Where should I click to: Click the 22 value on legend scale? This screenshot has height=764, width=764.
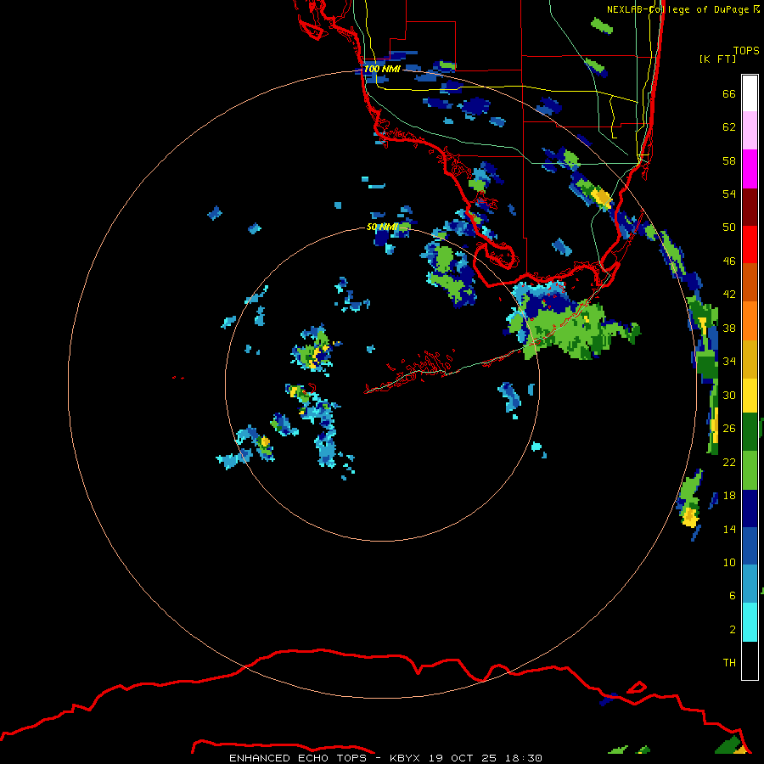click(x=729, y=462)
